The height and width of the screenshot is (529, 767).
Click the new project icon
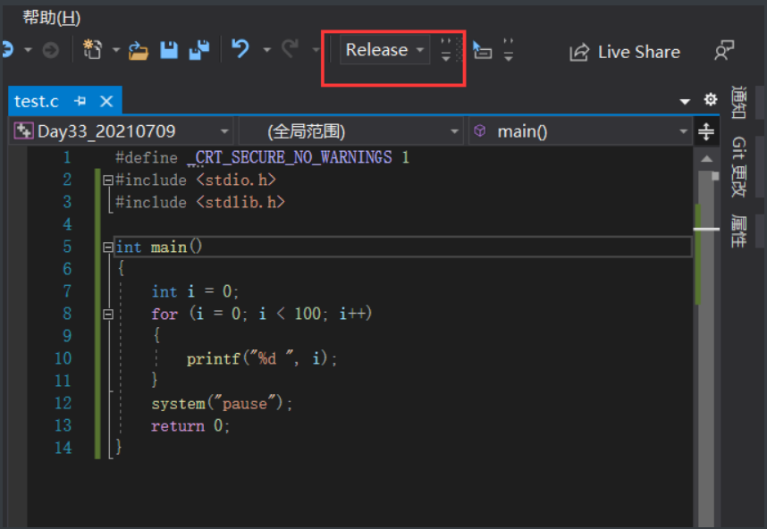click(92, 49)
